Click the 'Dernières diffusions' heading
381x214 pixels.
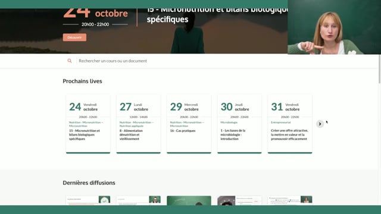89,182
